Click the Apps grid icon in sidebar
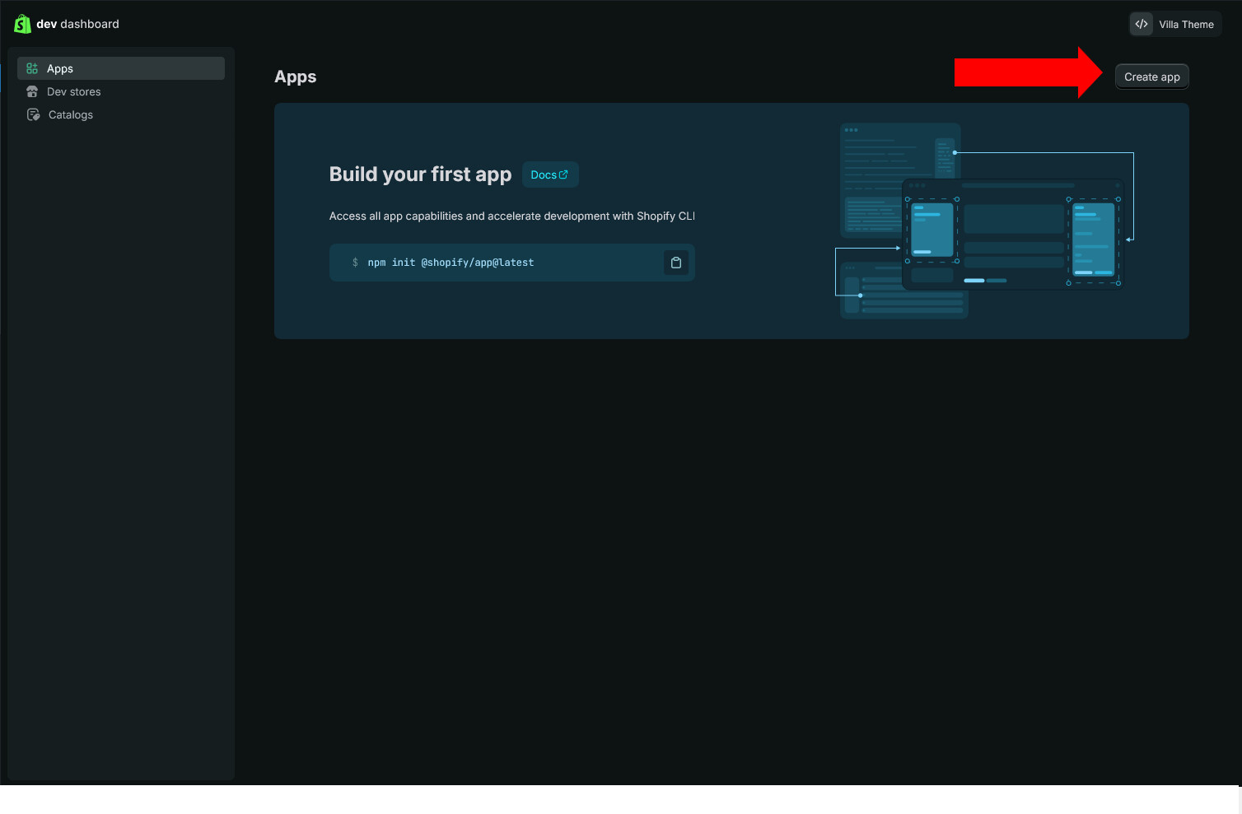 tap(32, 68)
